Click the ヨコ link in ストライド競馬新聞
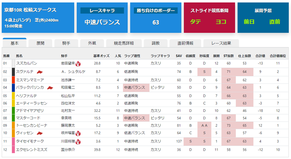 pyautogui.click(x=221, y=22)
